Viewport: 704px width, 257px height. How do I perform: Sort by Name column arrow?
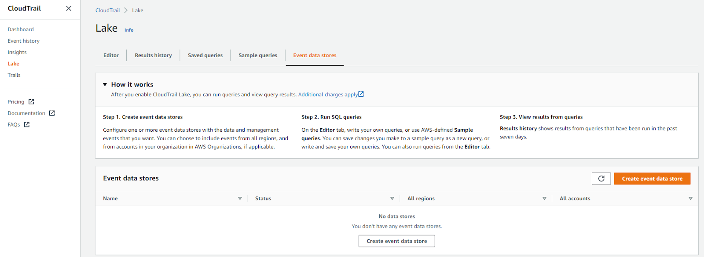(x=240, y=199)
